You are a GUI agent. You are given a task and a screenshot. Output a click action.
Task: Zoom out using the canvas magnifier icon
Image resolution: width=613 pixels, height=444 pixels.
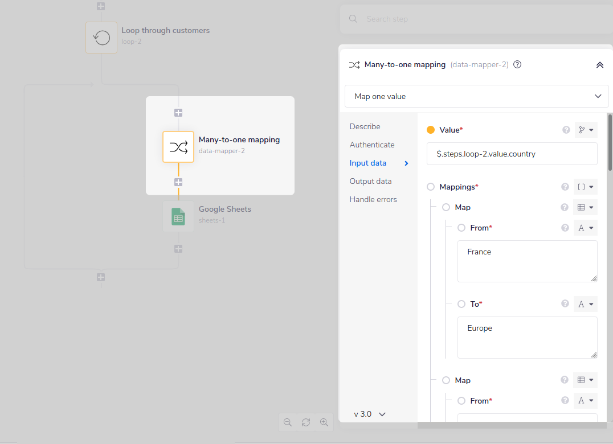click(x=288, y=422)
